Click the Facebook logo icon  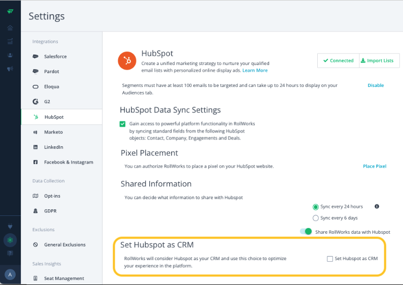(36, 162)
